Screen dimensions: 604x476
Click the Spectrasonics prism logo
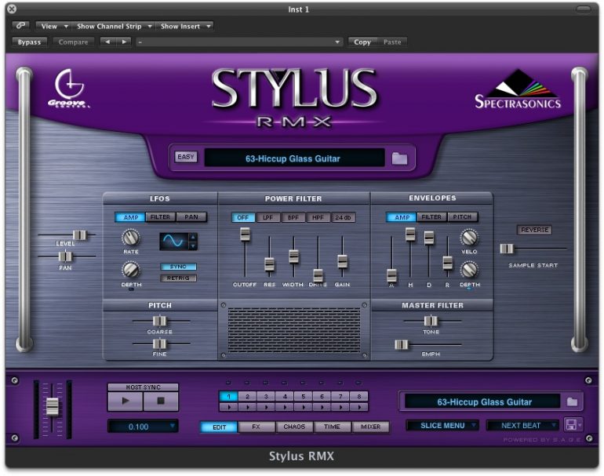tap(518, 89)
